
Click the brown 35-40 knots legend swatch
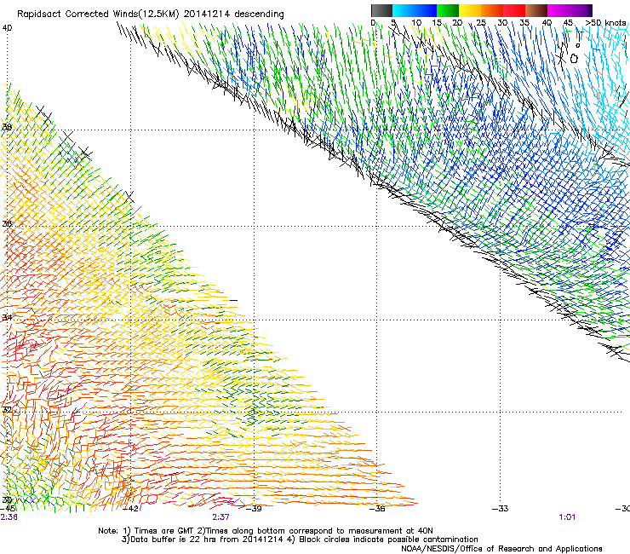(536, 10)
